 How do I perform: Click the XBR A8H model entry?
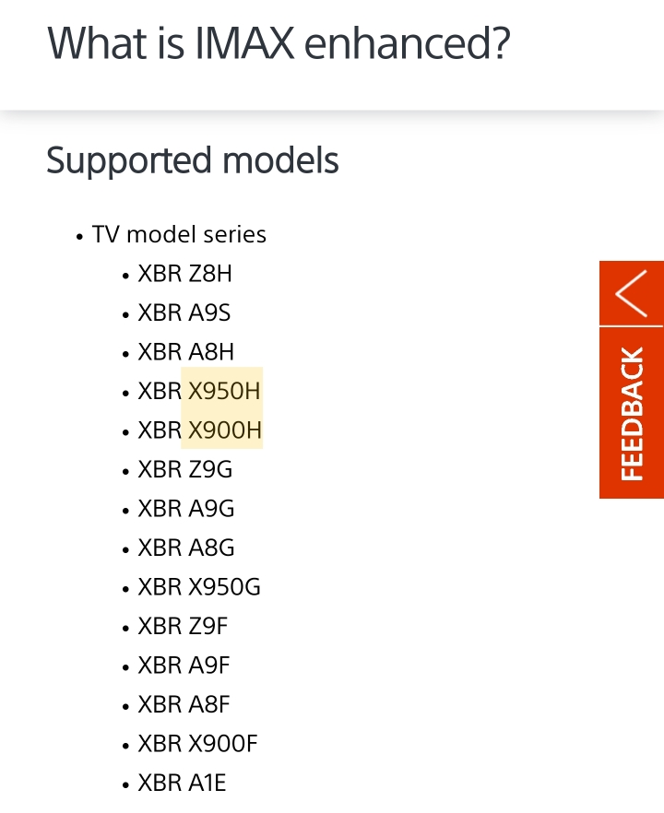pos(185,352)
